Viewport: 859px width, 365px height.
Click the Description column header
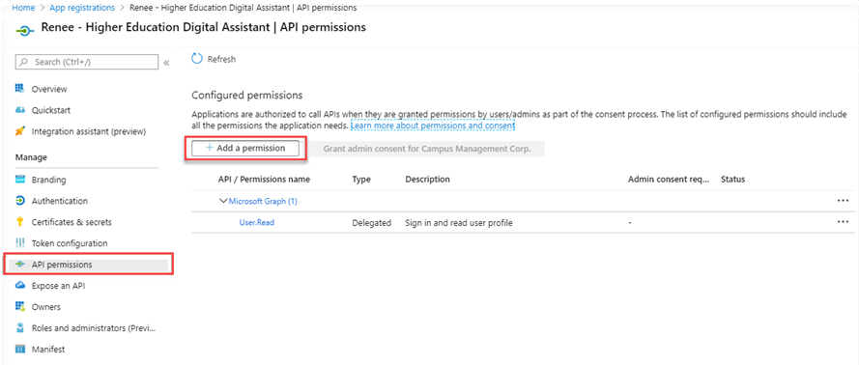coord(427,179)
